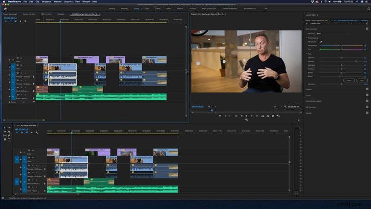The height and width of the screenshot is (209, 371).
Task: Click Quick Export share icon
Action: (x=369, y=8)
